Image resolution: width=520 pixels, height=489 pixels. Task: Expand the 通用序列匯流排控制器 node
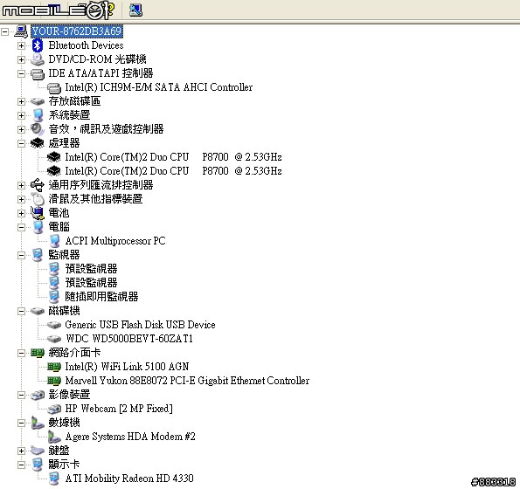pos(21,185)
